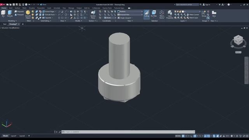Open the World UCS dropdown
Image resolution: width=249 pixels, height=140 pixels.
(110, 18)
